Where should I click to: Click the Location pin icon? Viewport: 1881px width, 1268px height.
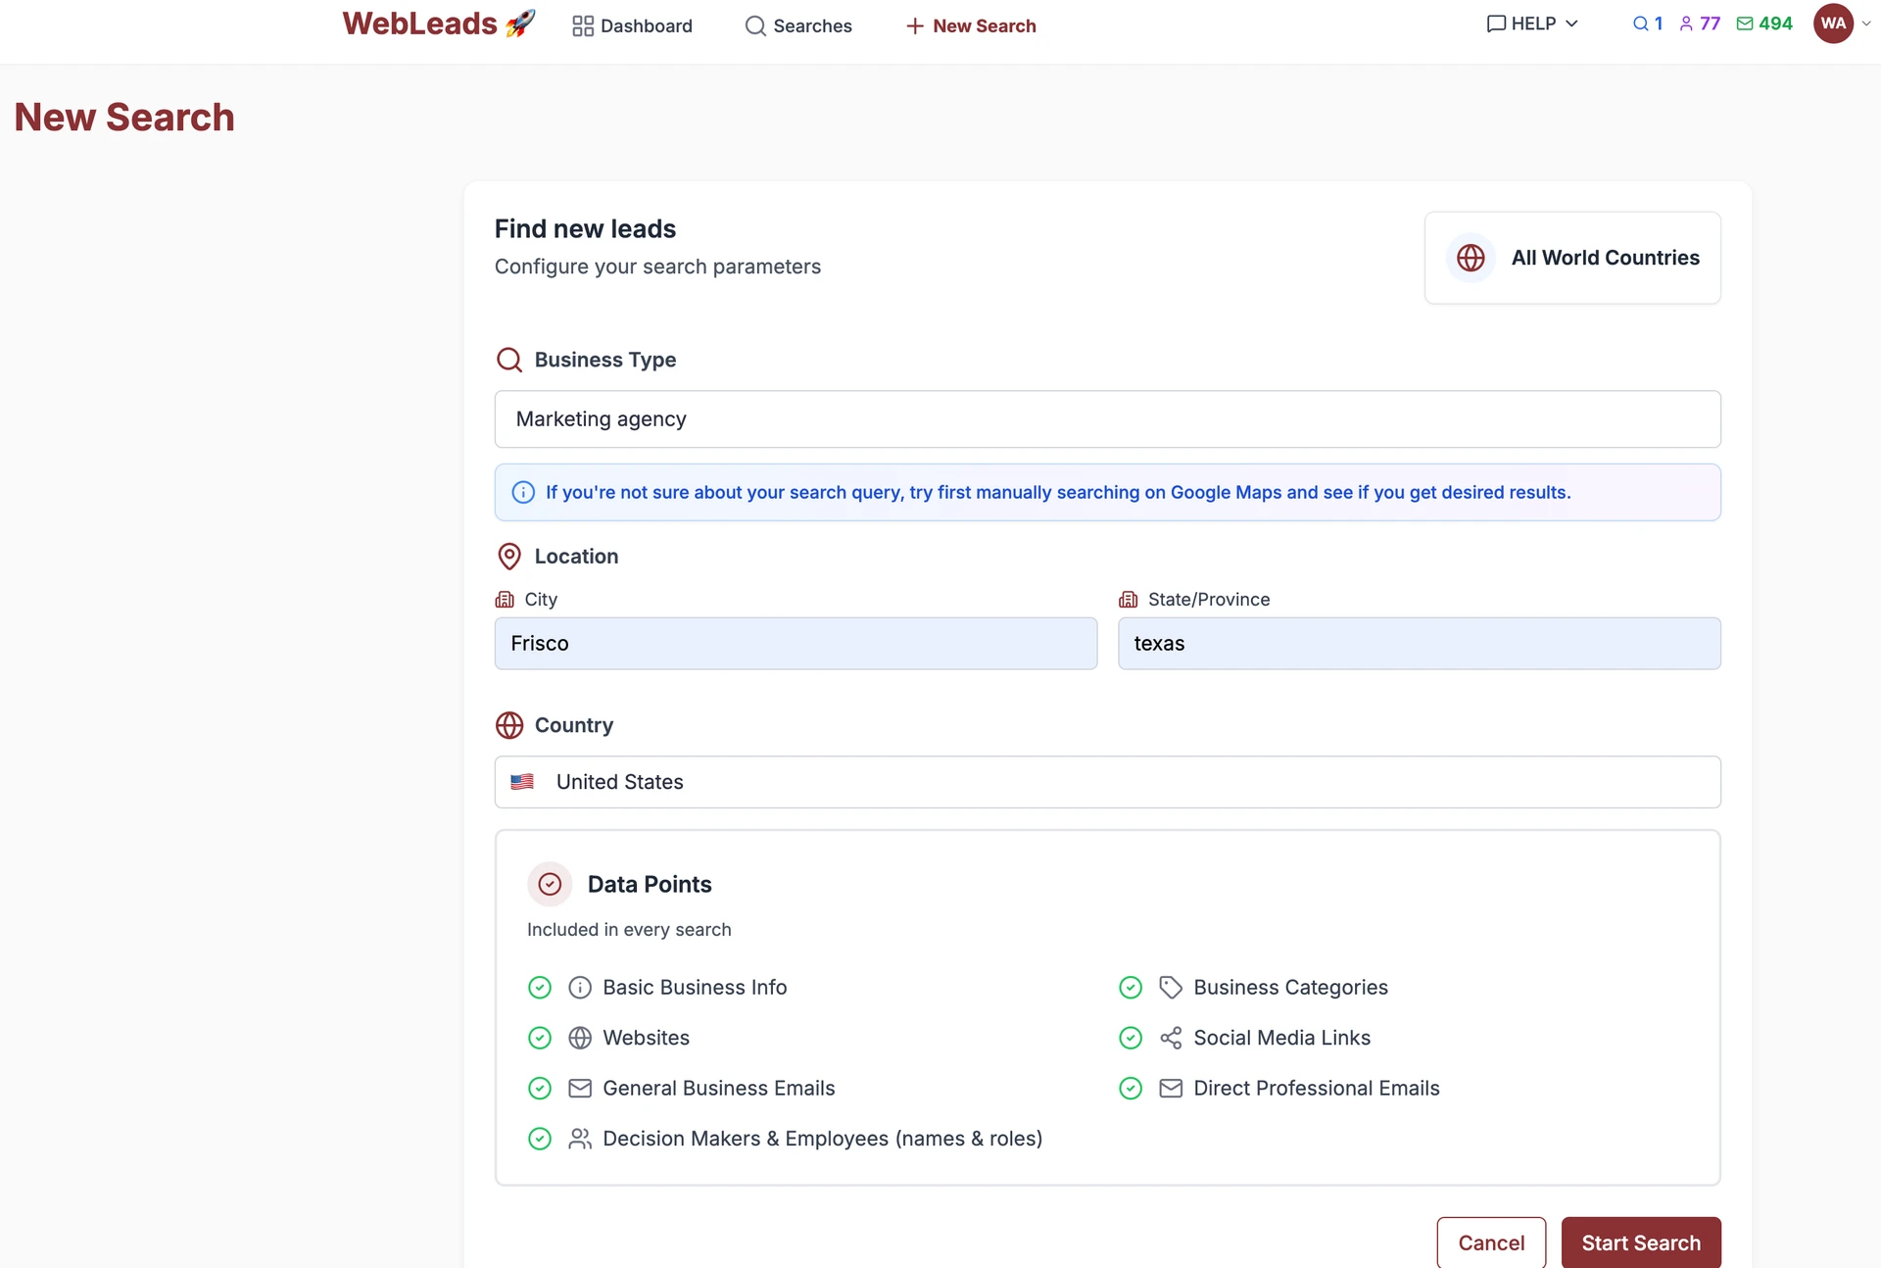[509, 557]
